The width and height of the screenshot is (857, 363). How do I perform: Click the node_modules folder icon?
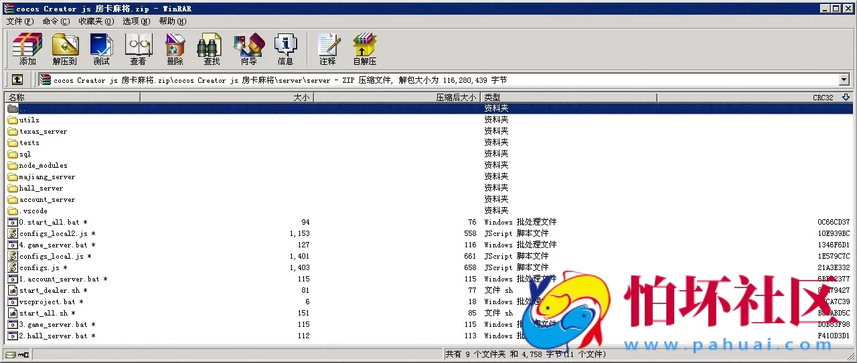13,165
